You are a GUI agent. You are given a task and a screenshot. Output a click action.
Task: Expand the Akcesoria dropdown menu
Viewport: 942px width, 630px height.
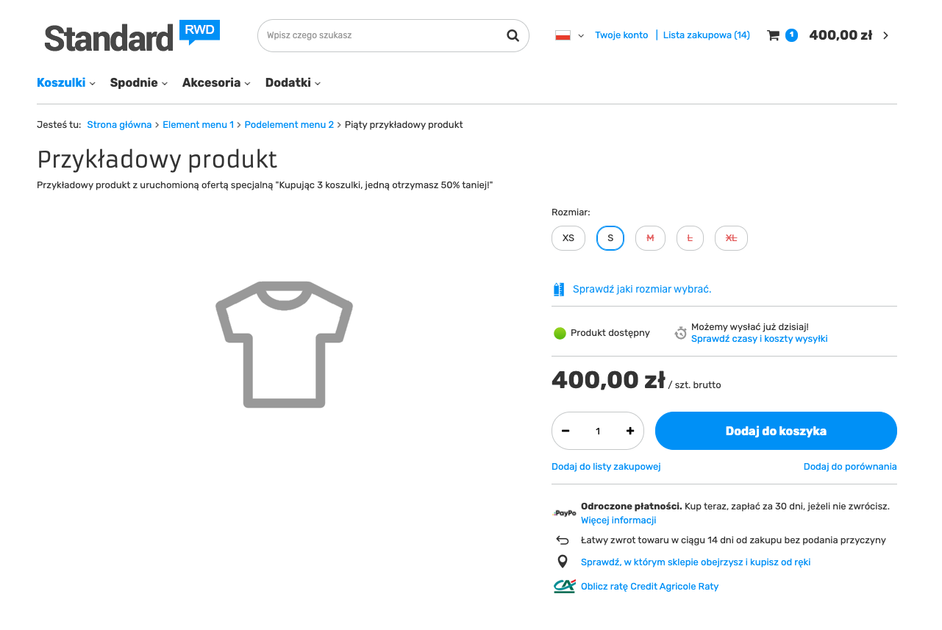(216, 83)
